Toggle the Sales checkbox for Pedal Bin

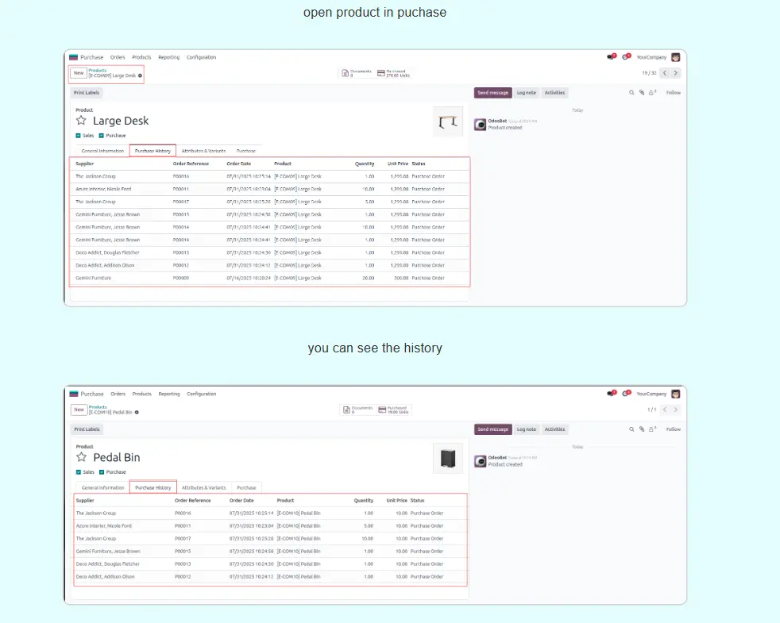pos(79,472)
